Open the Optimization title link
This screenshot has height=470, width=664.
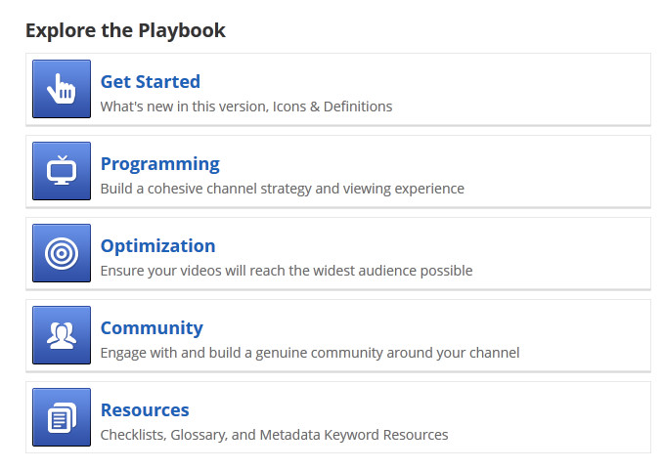pyautogui.click(x=158, y=246)
